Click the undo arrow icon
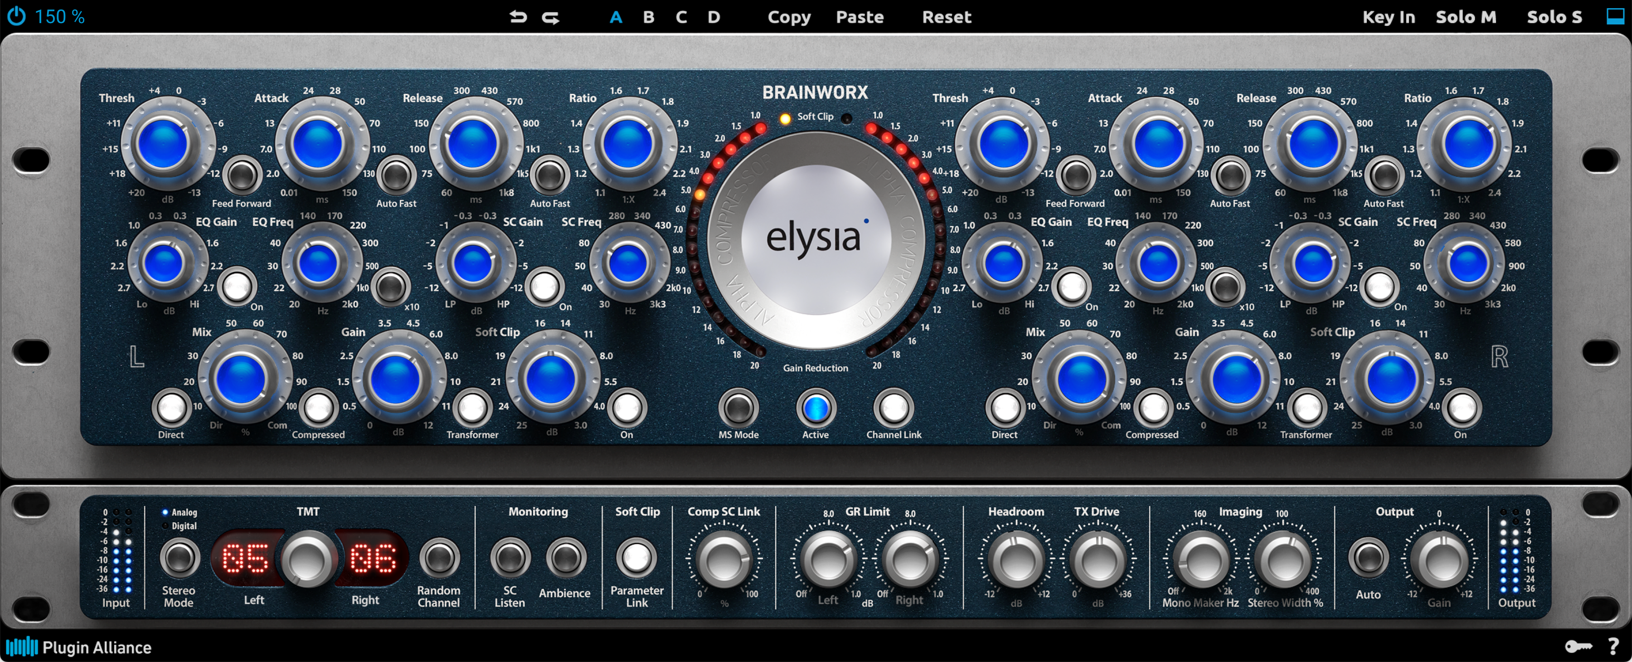 (518, 16)
